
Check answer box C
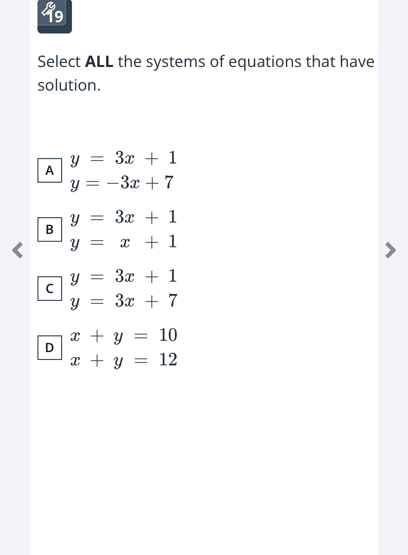coord(50,289)
